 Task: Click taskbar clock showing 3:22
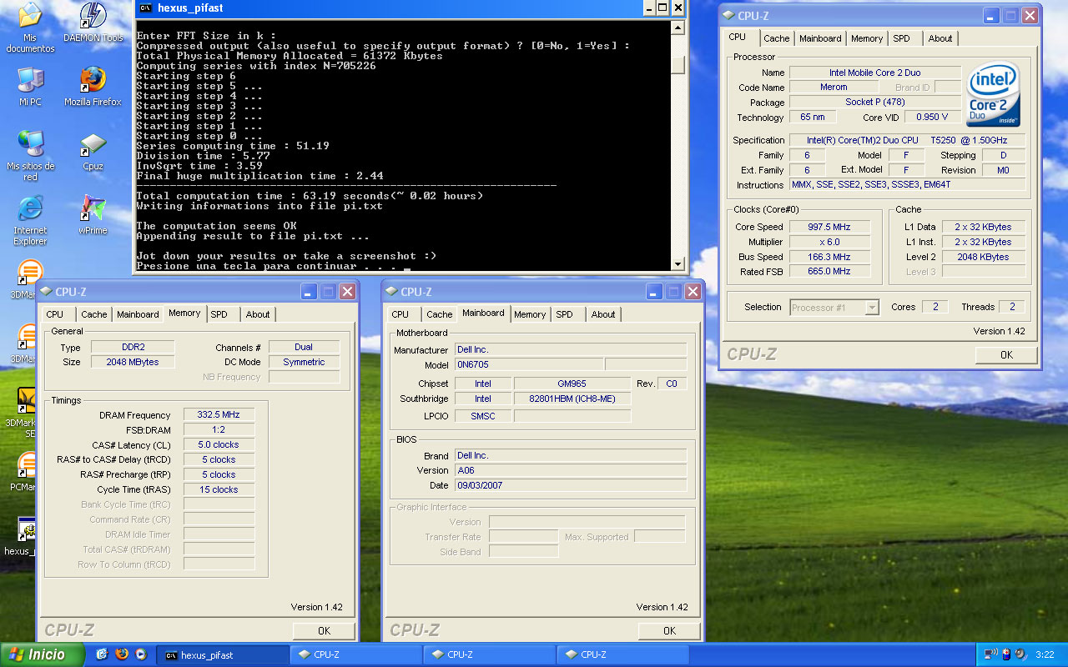tap(1045, 654)
